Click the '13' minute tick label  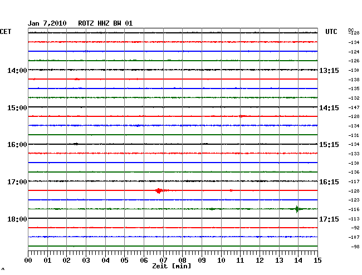279,261
